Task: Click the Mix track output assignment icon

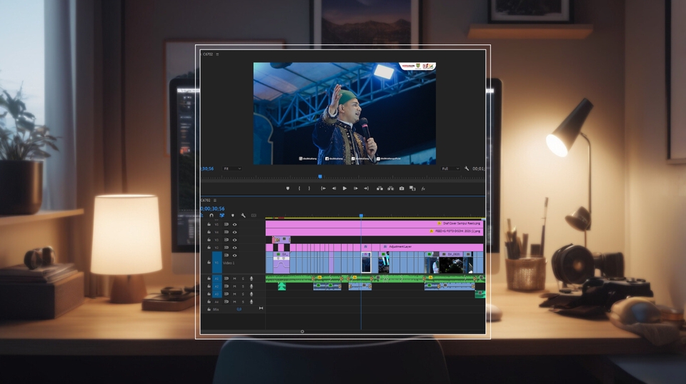Action: 262,308
